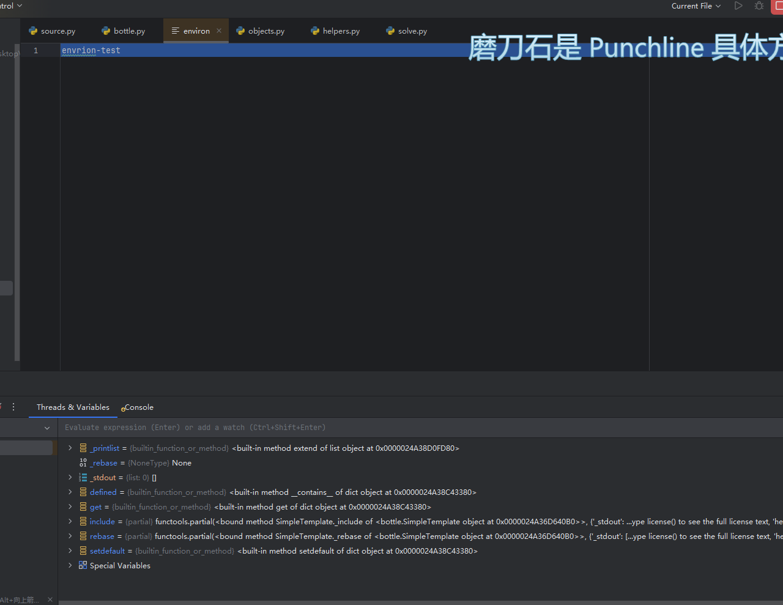Click the Special Variables grid icon
Viewport: 783px width, 605px height.
pos(83,565)
